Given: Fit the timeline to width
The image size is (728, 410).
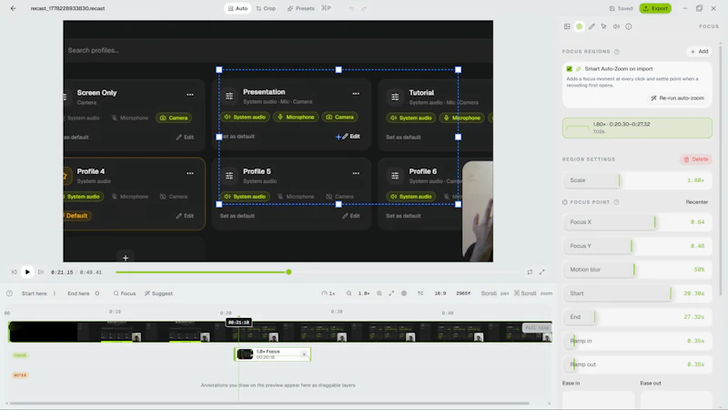Looking at the screenshot, I should 391,293.
